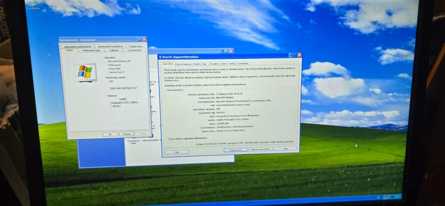
Task: Switch to the Näyttö tab in DirectX tool
Action: (x=197, y=64)
